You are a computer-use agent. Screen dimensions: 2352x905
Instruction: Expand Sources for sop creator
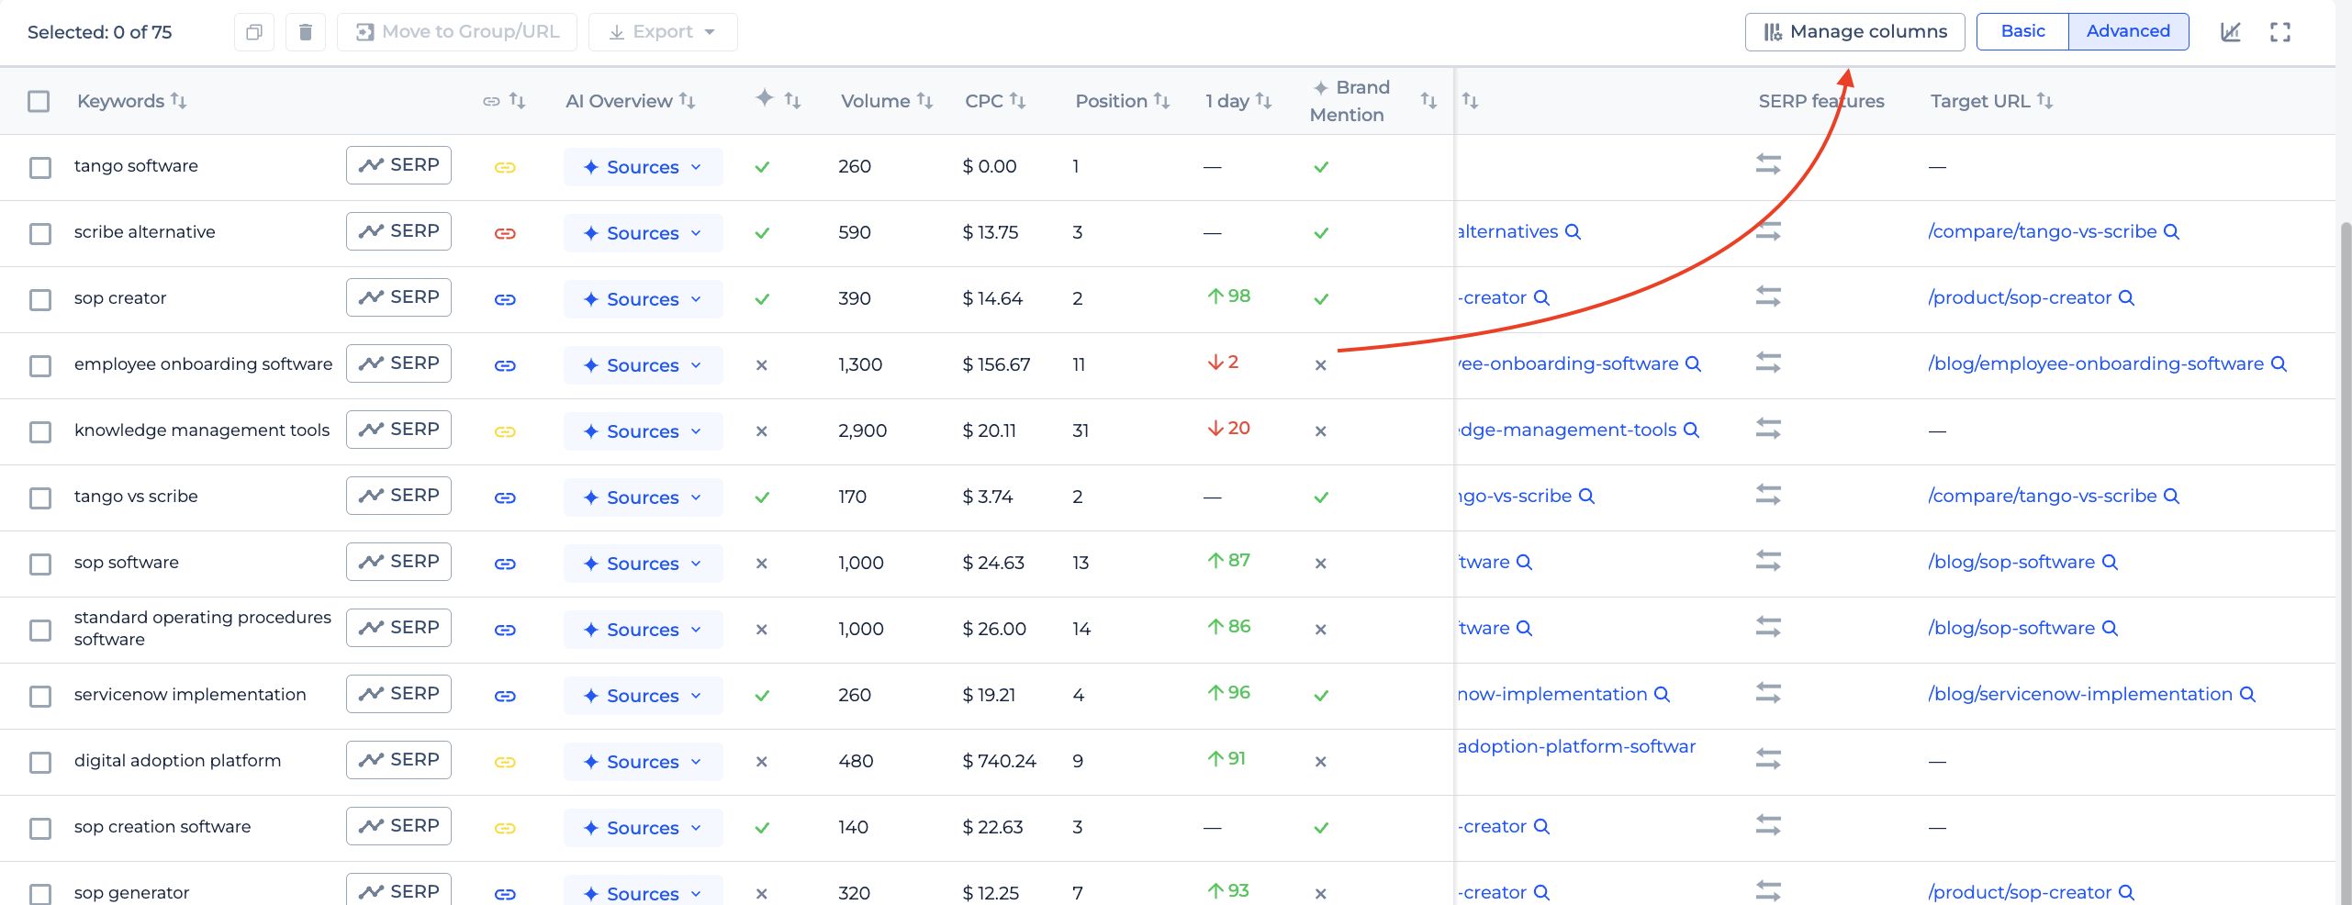(x=643, y=299)
